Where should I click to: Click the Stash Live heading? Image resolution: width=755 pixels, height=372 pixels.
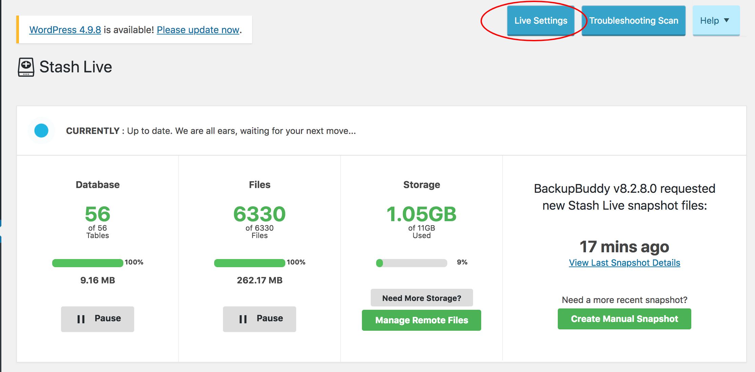click(x=76, y=67)
